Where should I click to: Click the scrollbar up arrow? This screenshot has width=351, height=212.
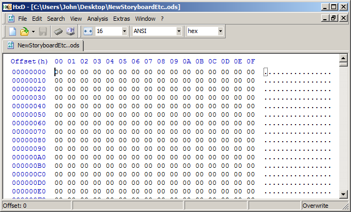coord(343,58)
